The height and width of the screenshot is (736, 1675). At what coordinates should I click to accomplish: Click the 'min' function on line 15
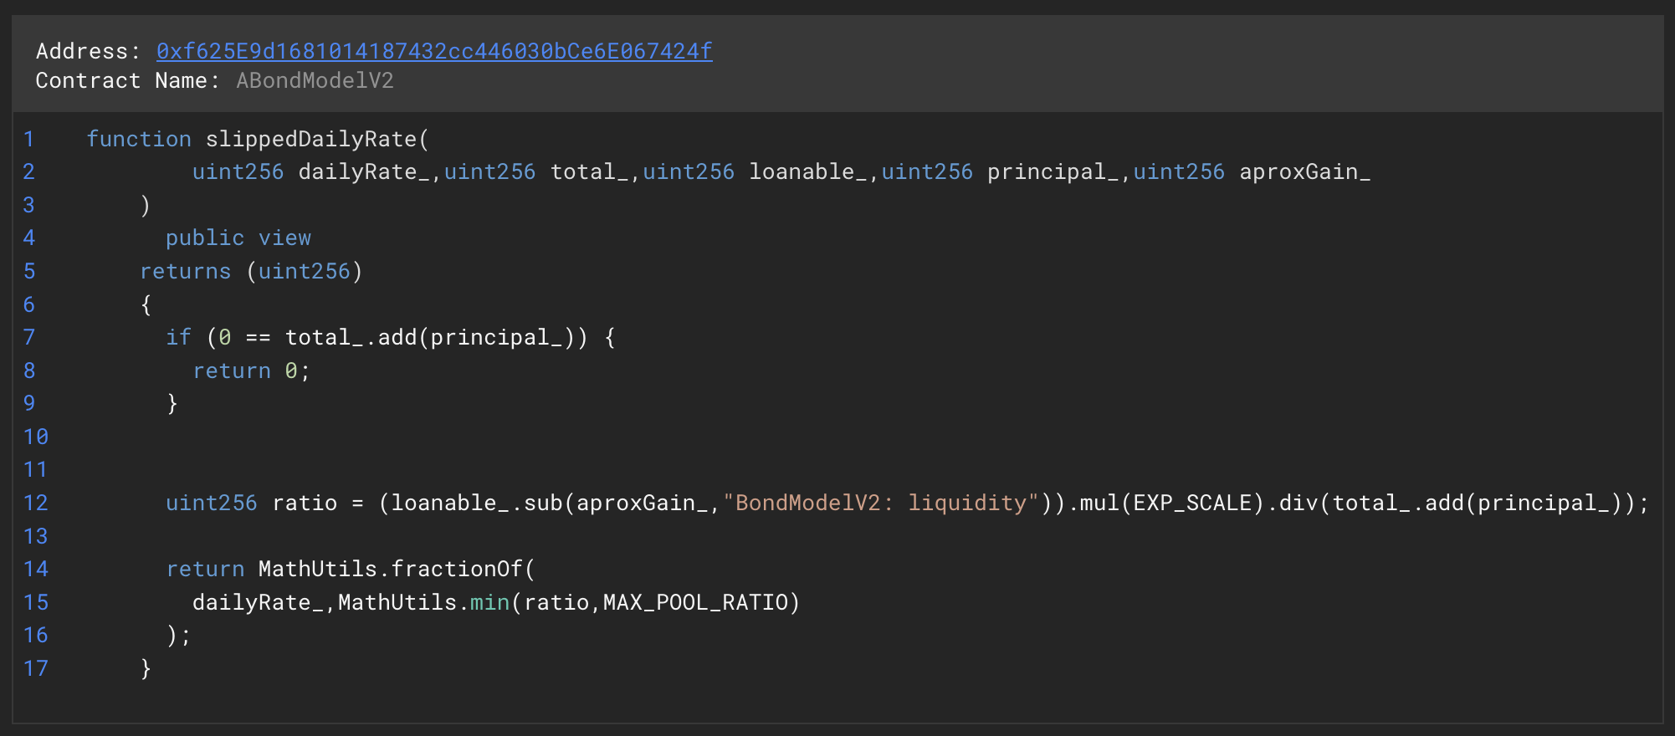pos(489,602)
